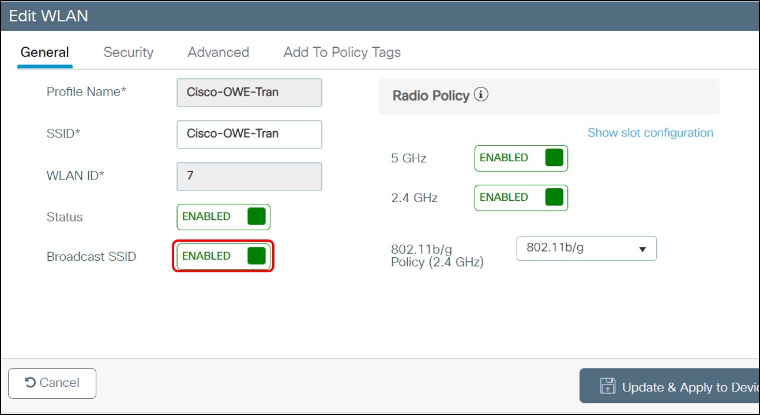Click the WLAN ID field
Image resolution: width=760 pixels, height=415 pixels.
click(x=249, y=176)
